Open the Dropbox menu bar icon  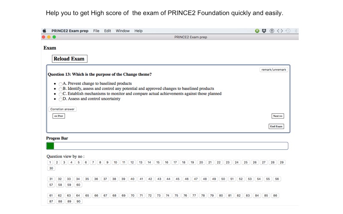pos(264,31)
